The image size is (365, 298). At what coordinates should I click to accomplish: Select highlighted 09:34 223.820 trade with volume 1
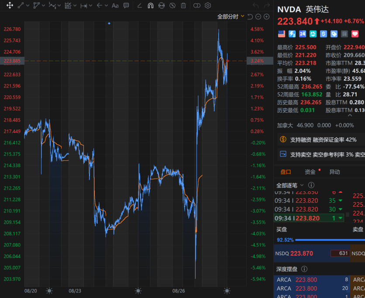[x=309, y=218]
